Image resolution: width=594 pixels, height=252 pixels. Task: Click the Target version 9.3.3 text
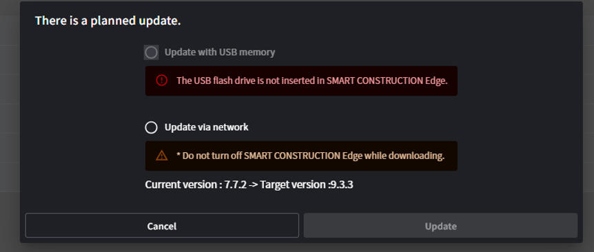[x=307, y=185]
